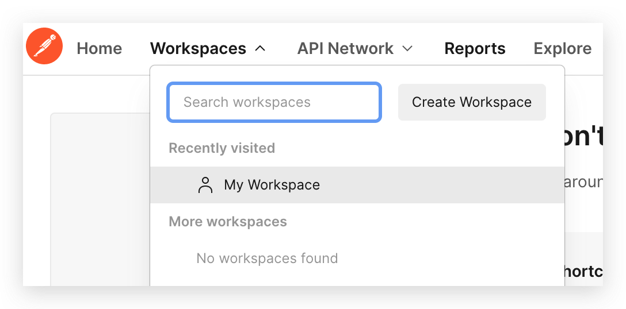Screen dimensions: 626x309
Task: Expand the API Network chevron arrow
Action: (x=407, y=49)
